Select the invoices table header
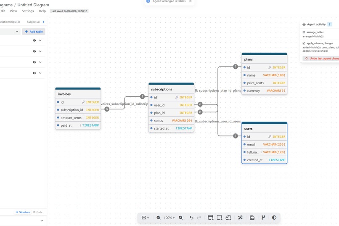Viewport: 339px width, 226px height. pyautogui.click(x=78, y=94)
